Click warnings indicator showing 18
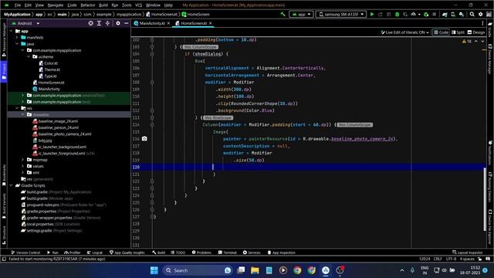 467,41
